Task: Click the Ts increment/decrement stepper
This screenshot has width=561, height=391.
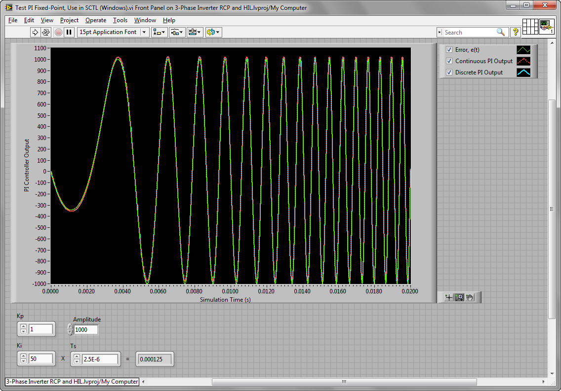Action: click(77, 359)
